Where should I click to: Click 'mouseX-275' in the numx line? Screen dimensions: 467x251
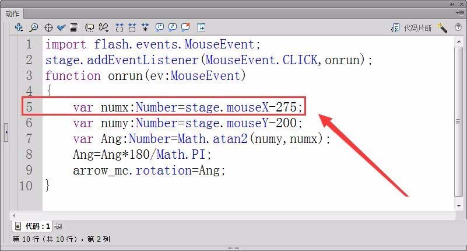coord(262,107)
